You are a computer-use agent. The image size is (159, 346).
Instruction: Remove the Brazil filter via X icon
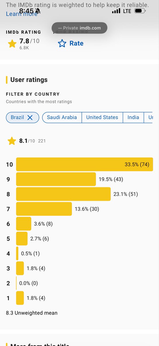[x=30, y=117]
